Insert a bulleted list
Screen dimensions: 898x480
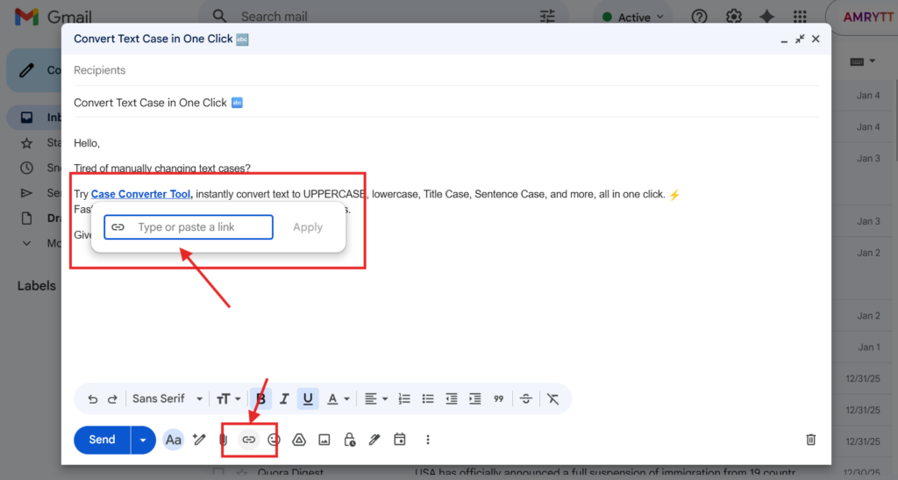pos(428,398)
